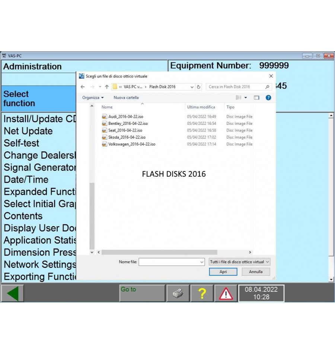Click the VAS-PC function list scroll down arrow
The image size is (335, 354).
[x=331, y=279]
